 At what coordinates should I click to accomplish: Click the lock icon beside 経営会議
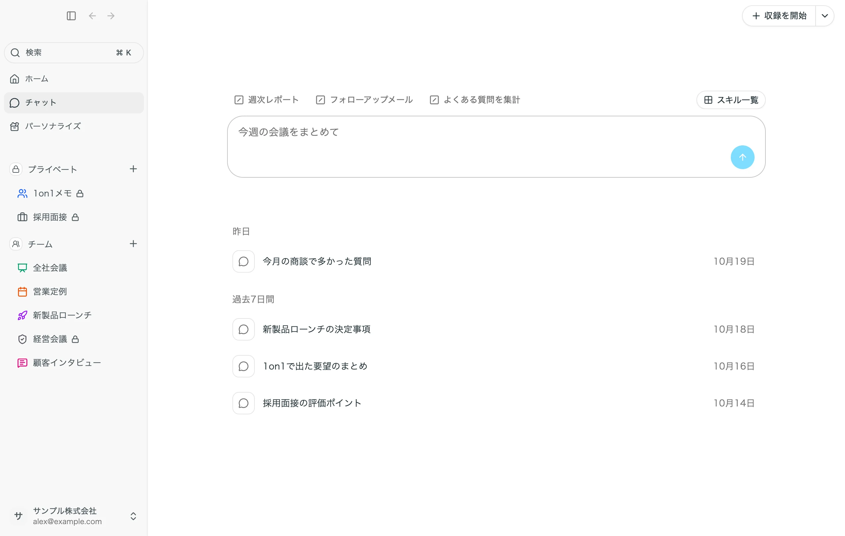pyautogui.click(x=75, y=339)
